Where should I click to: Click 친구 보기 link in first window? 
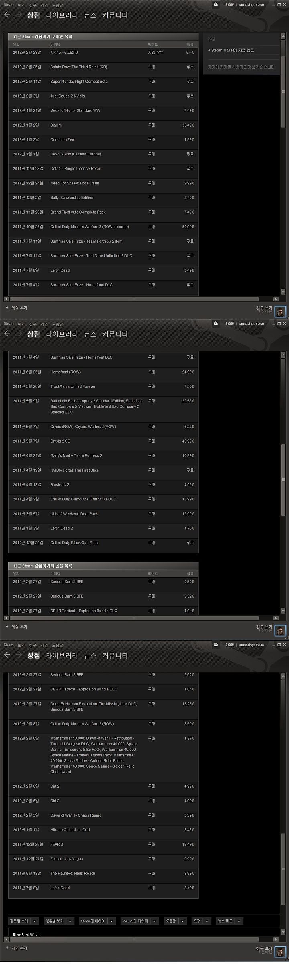click(x=264, y=308)
